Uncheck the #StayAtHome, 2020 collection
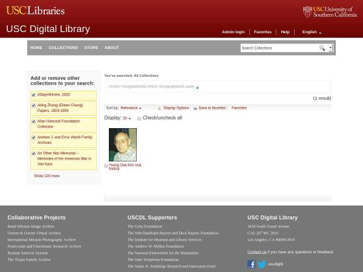363x272 pixels. [33, 95]
